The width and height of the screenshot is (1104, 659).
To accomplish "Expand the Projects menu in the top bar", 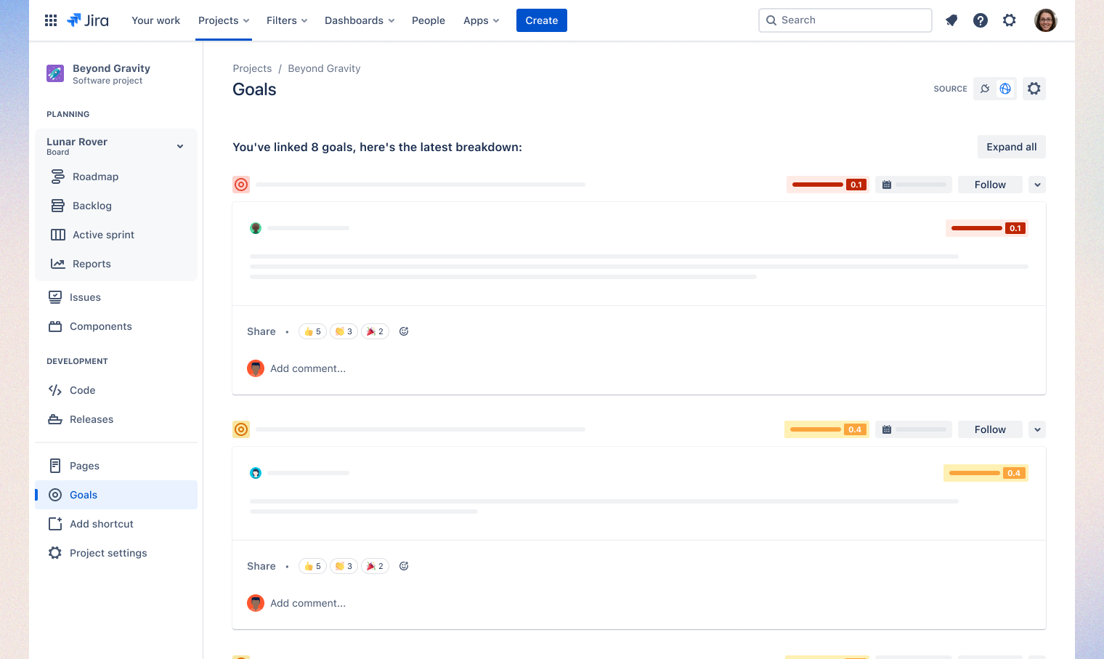I will click(223, 20).
